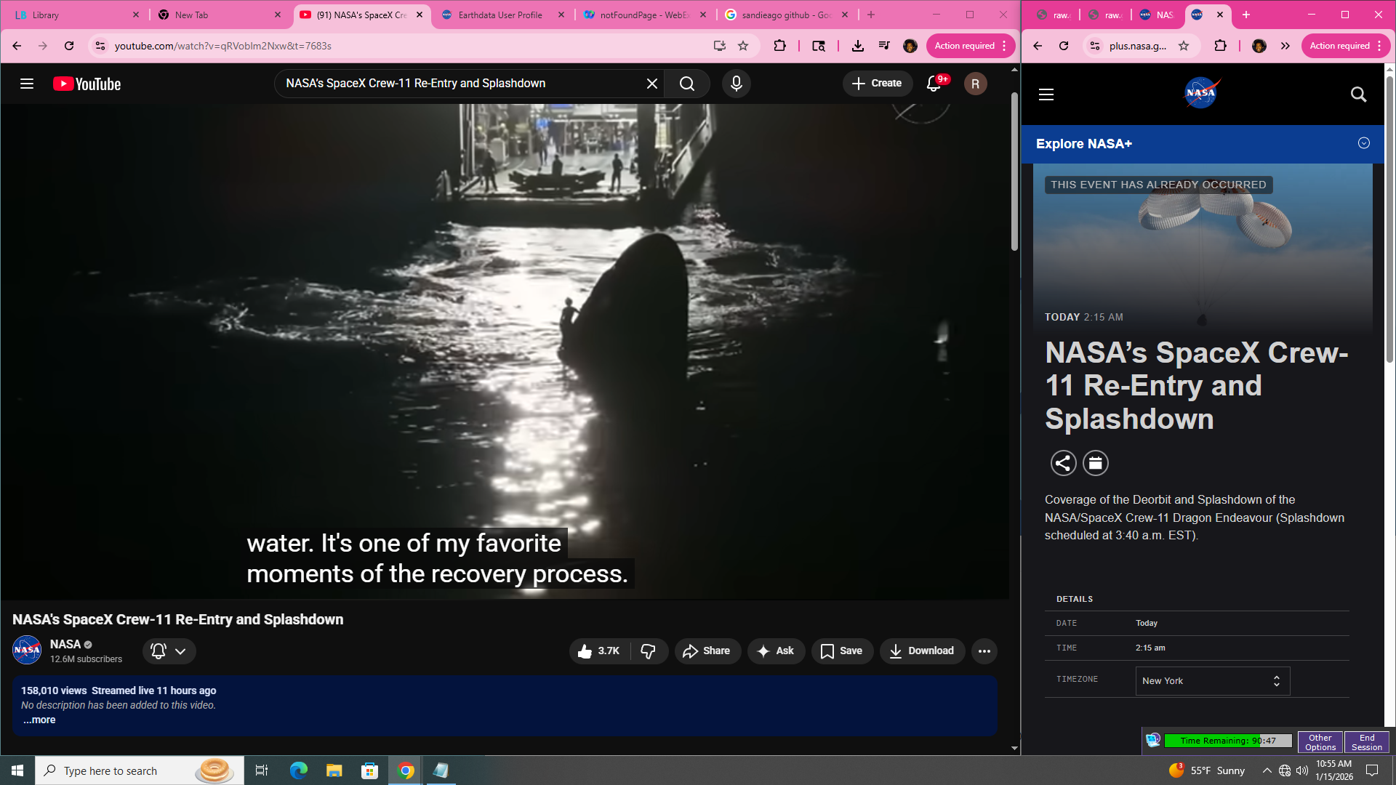The image size is (1396, 785).
Task: Click NASA+ add to calendar icon
Action: [1095, 463]
